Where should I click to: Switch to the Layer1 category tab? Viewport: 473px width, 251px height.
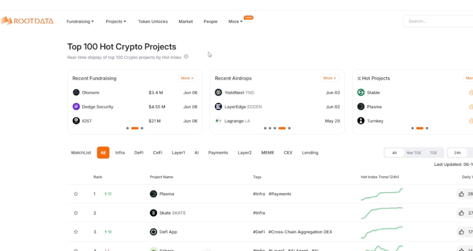point(178,153)
